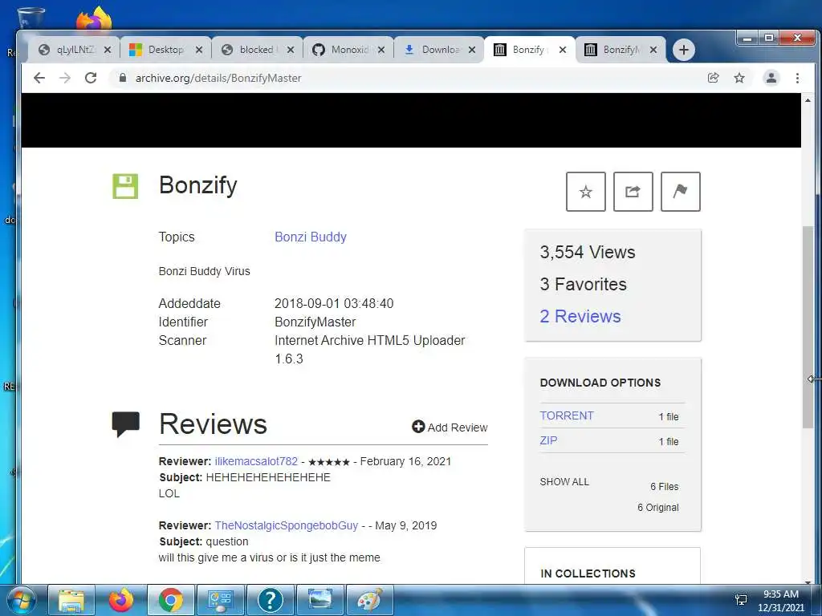Click the flag report icon button
822x616 pixels.
681,192
